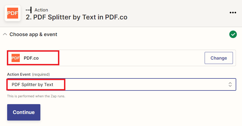
Task: Click the Action Event field label
Action: 19,74
